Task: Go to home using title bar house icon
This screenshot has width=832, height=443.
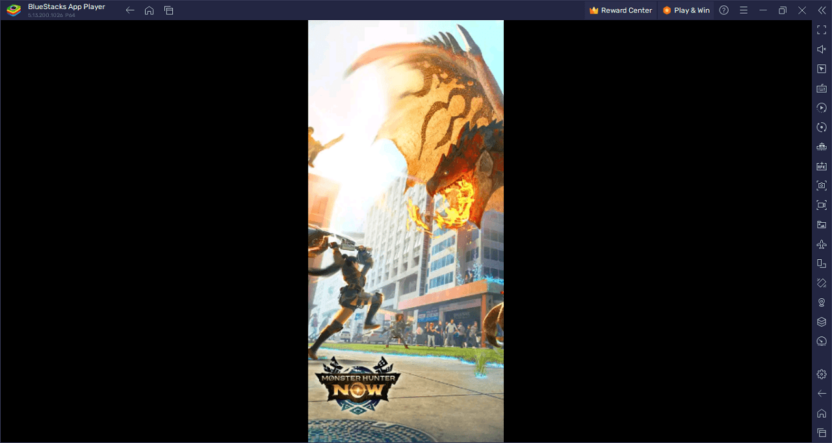Action: click(x=149, y=10)
